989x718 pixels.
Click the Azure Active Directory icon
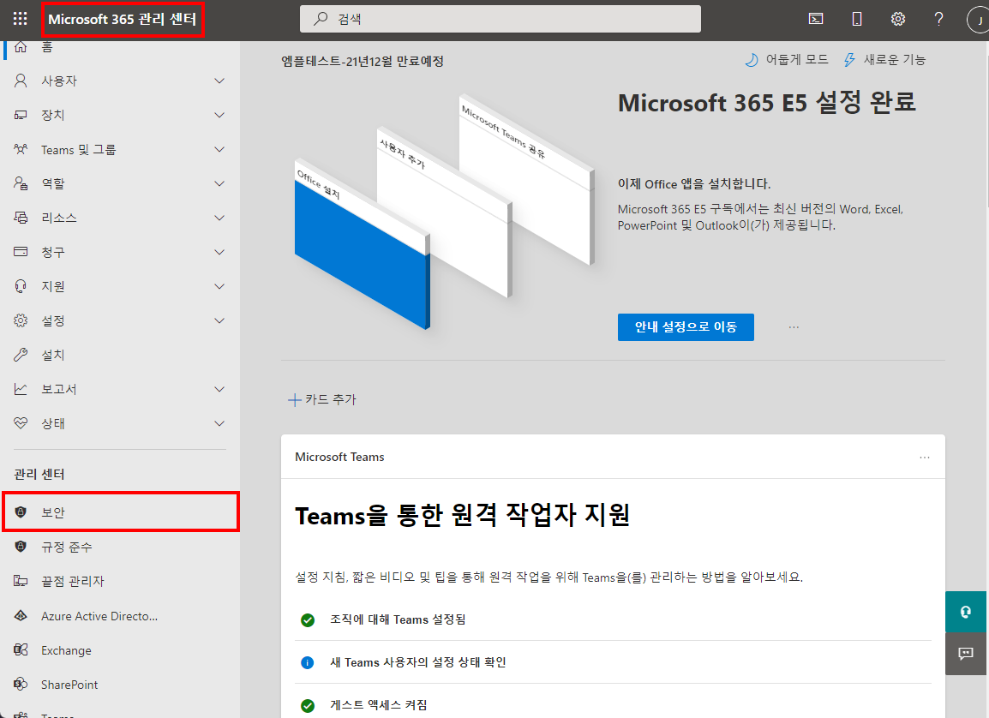point(21,615)
